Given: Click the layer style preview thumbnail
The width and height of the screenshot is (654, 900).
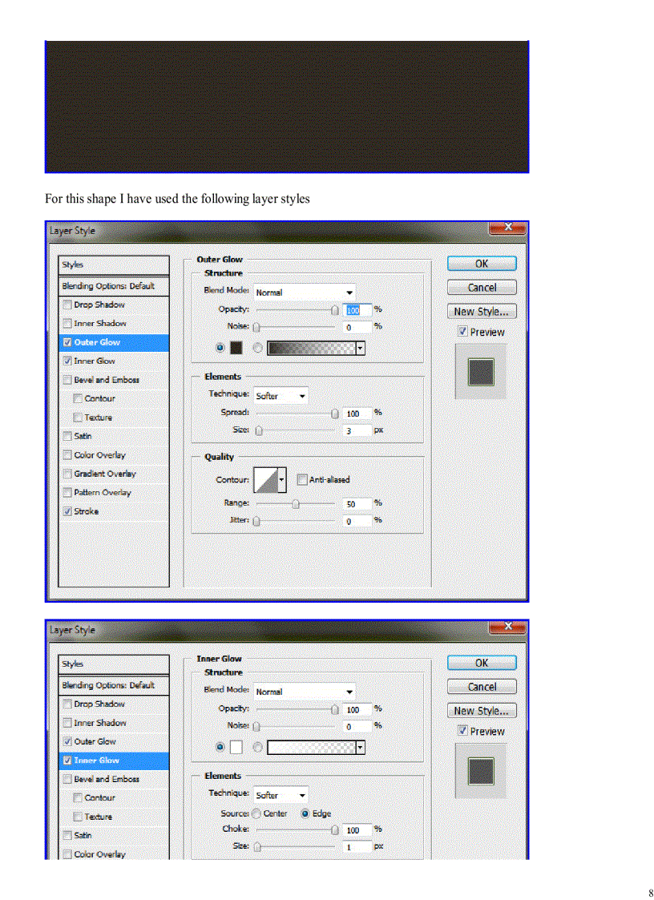Looking at the screenshot, I should [x=481, y=371].
